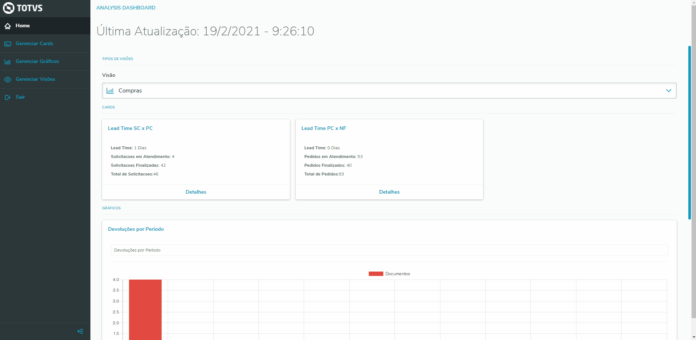Click the Lead Time PC x NF title
The height and width of the screenshot is (340, 696).
pyautogui.click(x=324, y=128)
